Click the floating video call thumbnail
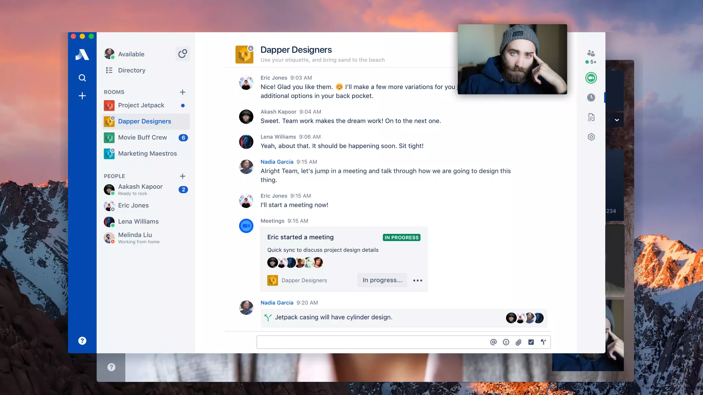 512,59
